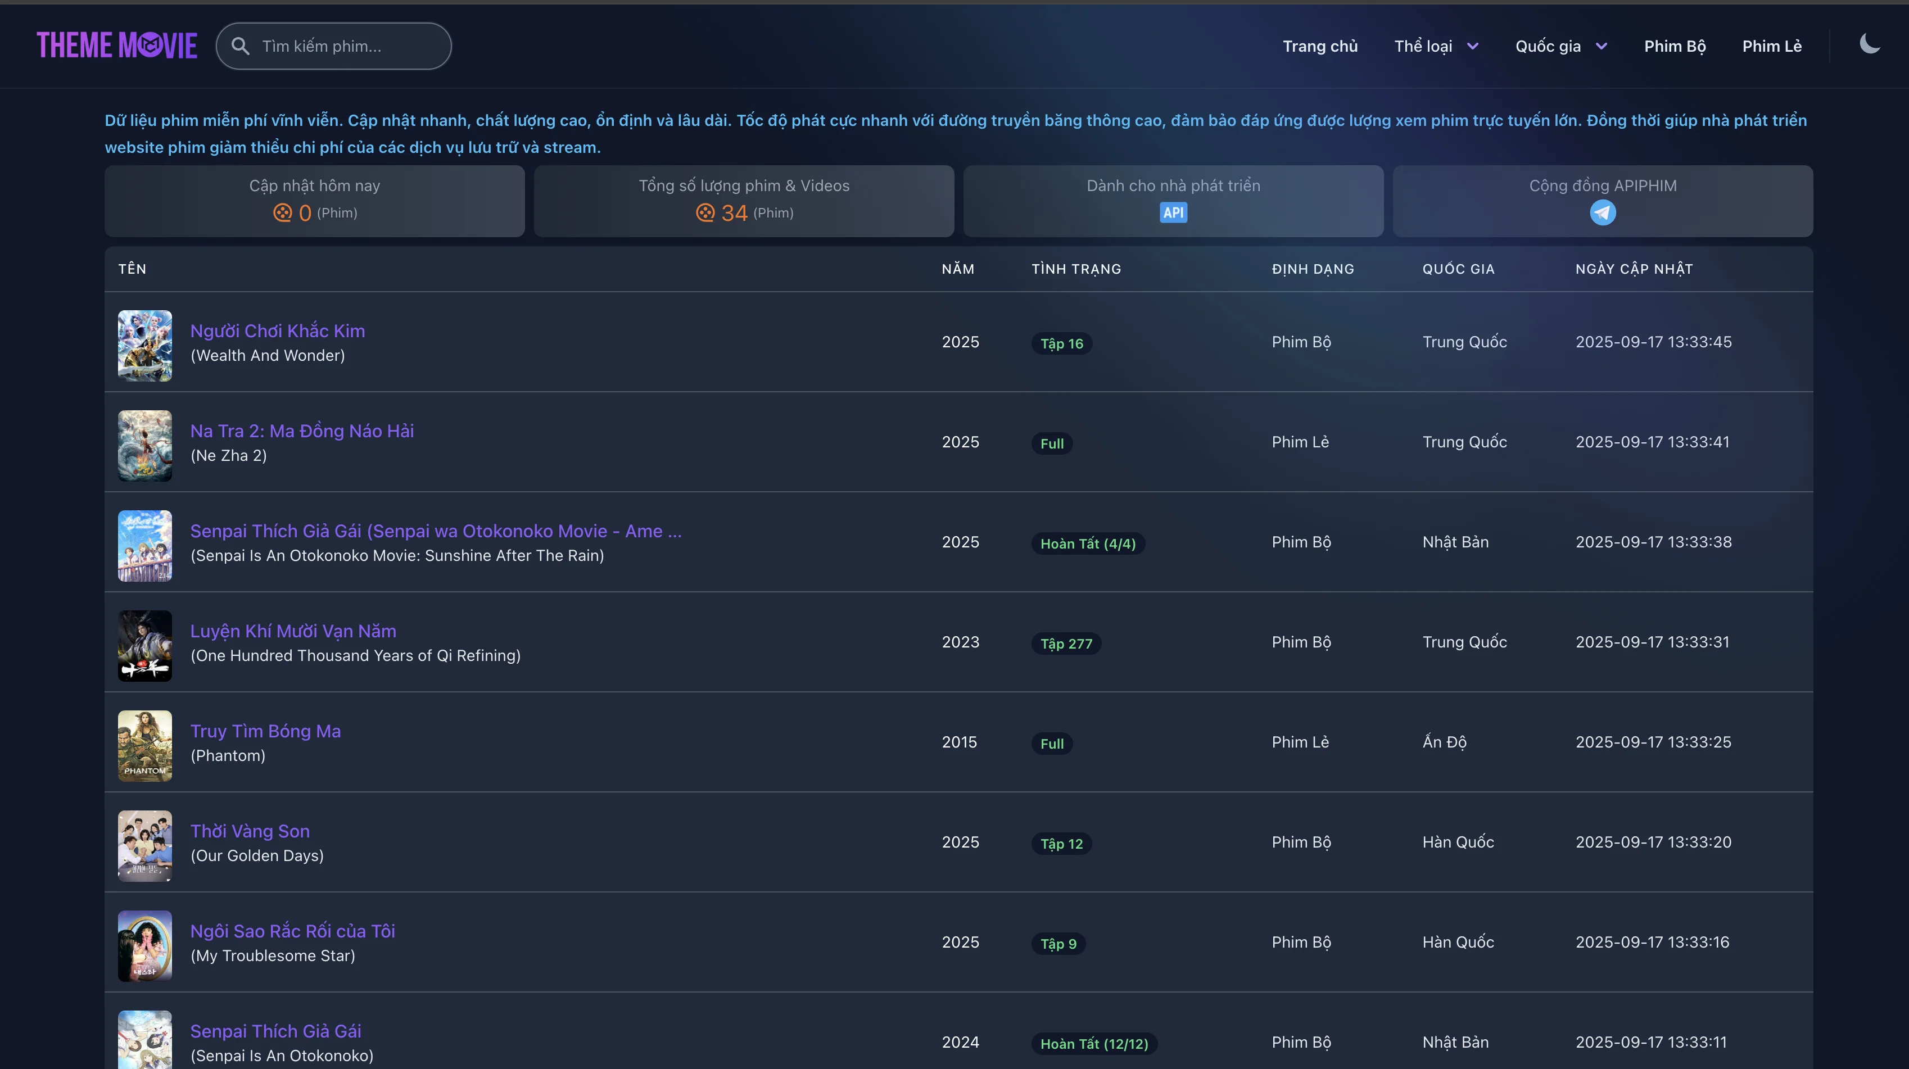
Task: Toggle dark mode using the moon switch
Action: tap(1870, 43)
